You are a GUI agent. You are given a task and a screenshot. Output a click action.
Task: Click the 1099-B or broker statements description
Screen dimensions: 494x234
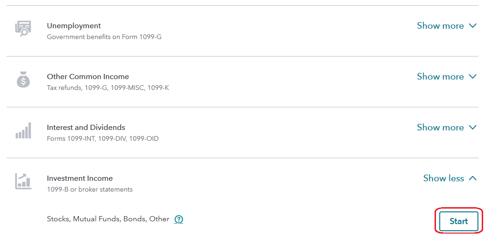[90, 189]
